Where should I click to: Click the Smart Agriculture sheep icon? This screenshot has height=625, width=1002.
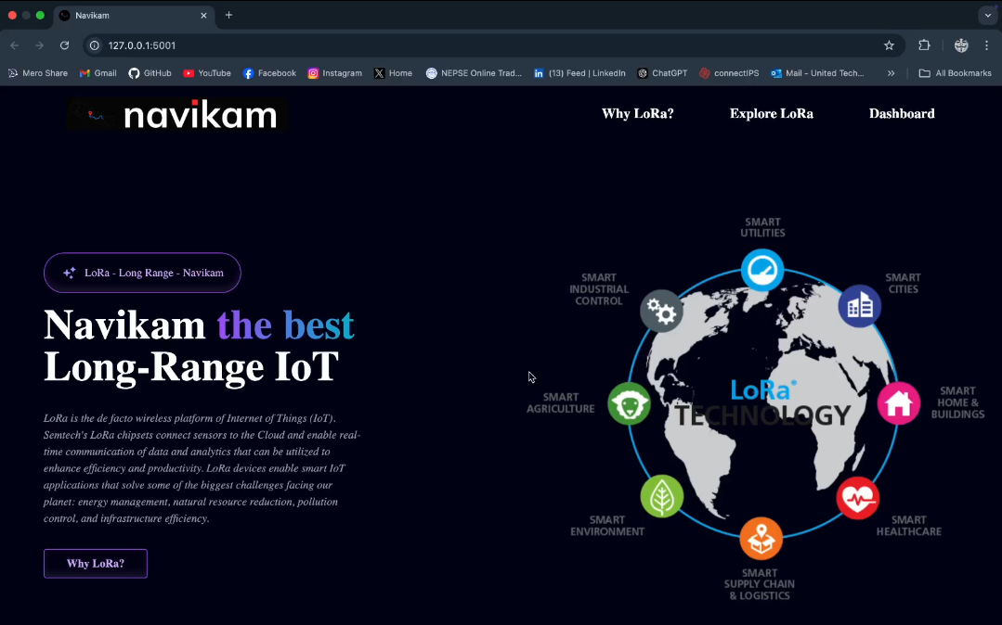click(630, 403)
